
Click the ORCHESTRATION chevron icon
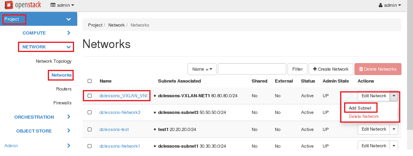coord(69,117)
